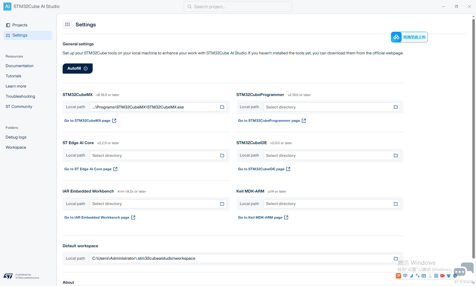
Task: Click the Autofill button
Action: pyautogui.click(x=78, y=69)
